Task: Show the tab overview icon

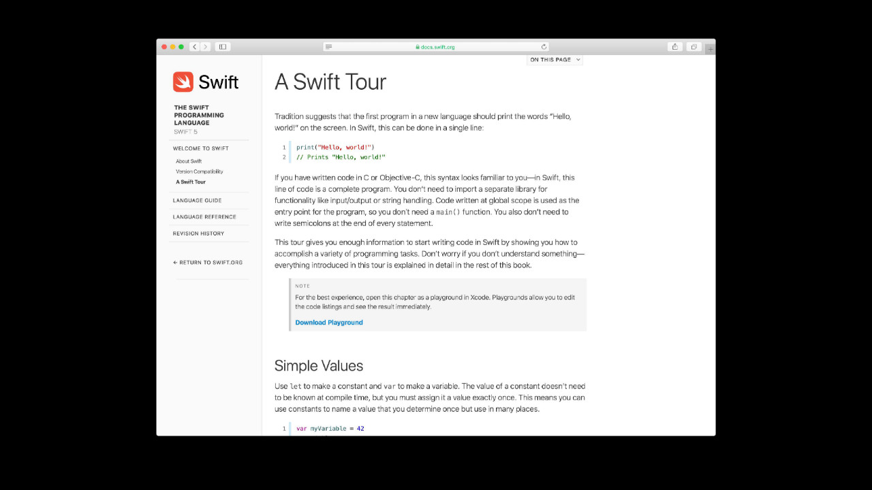Action: click(694, 47)
